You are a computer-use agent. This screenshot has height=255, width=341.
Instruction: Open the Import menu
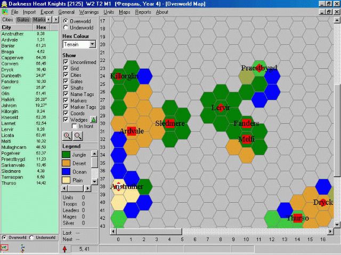pyautogui.click(x=29, y=12)
